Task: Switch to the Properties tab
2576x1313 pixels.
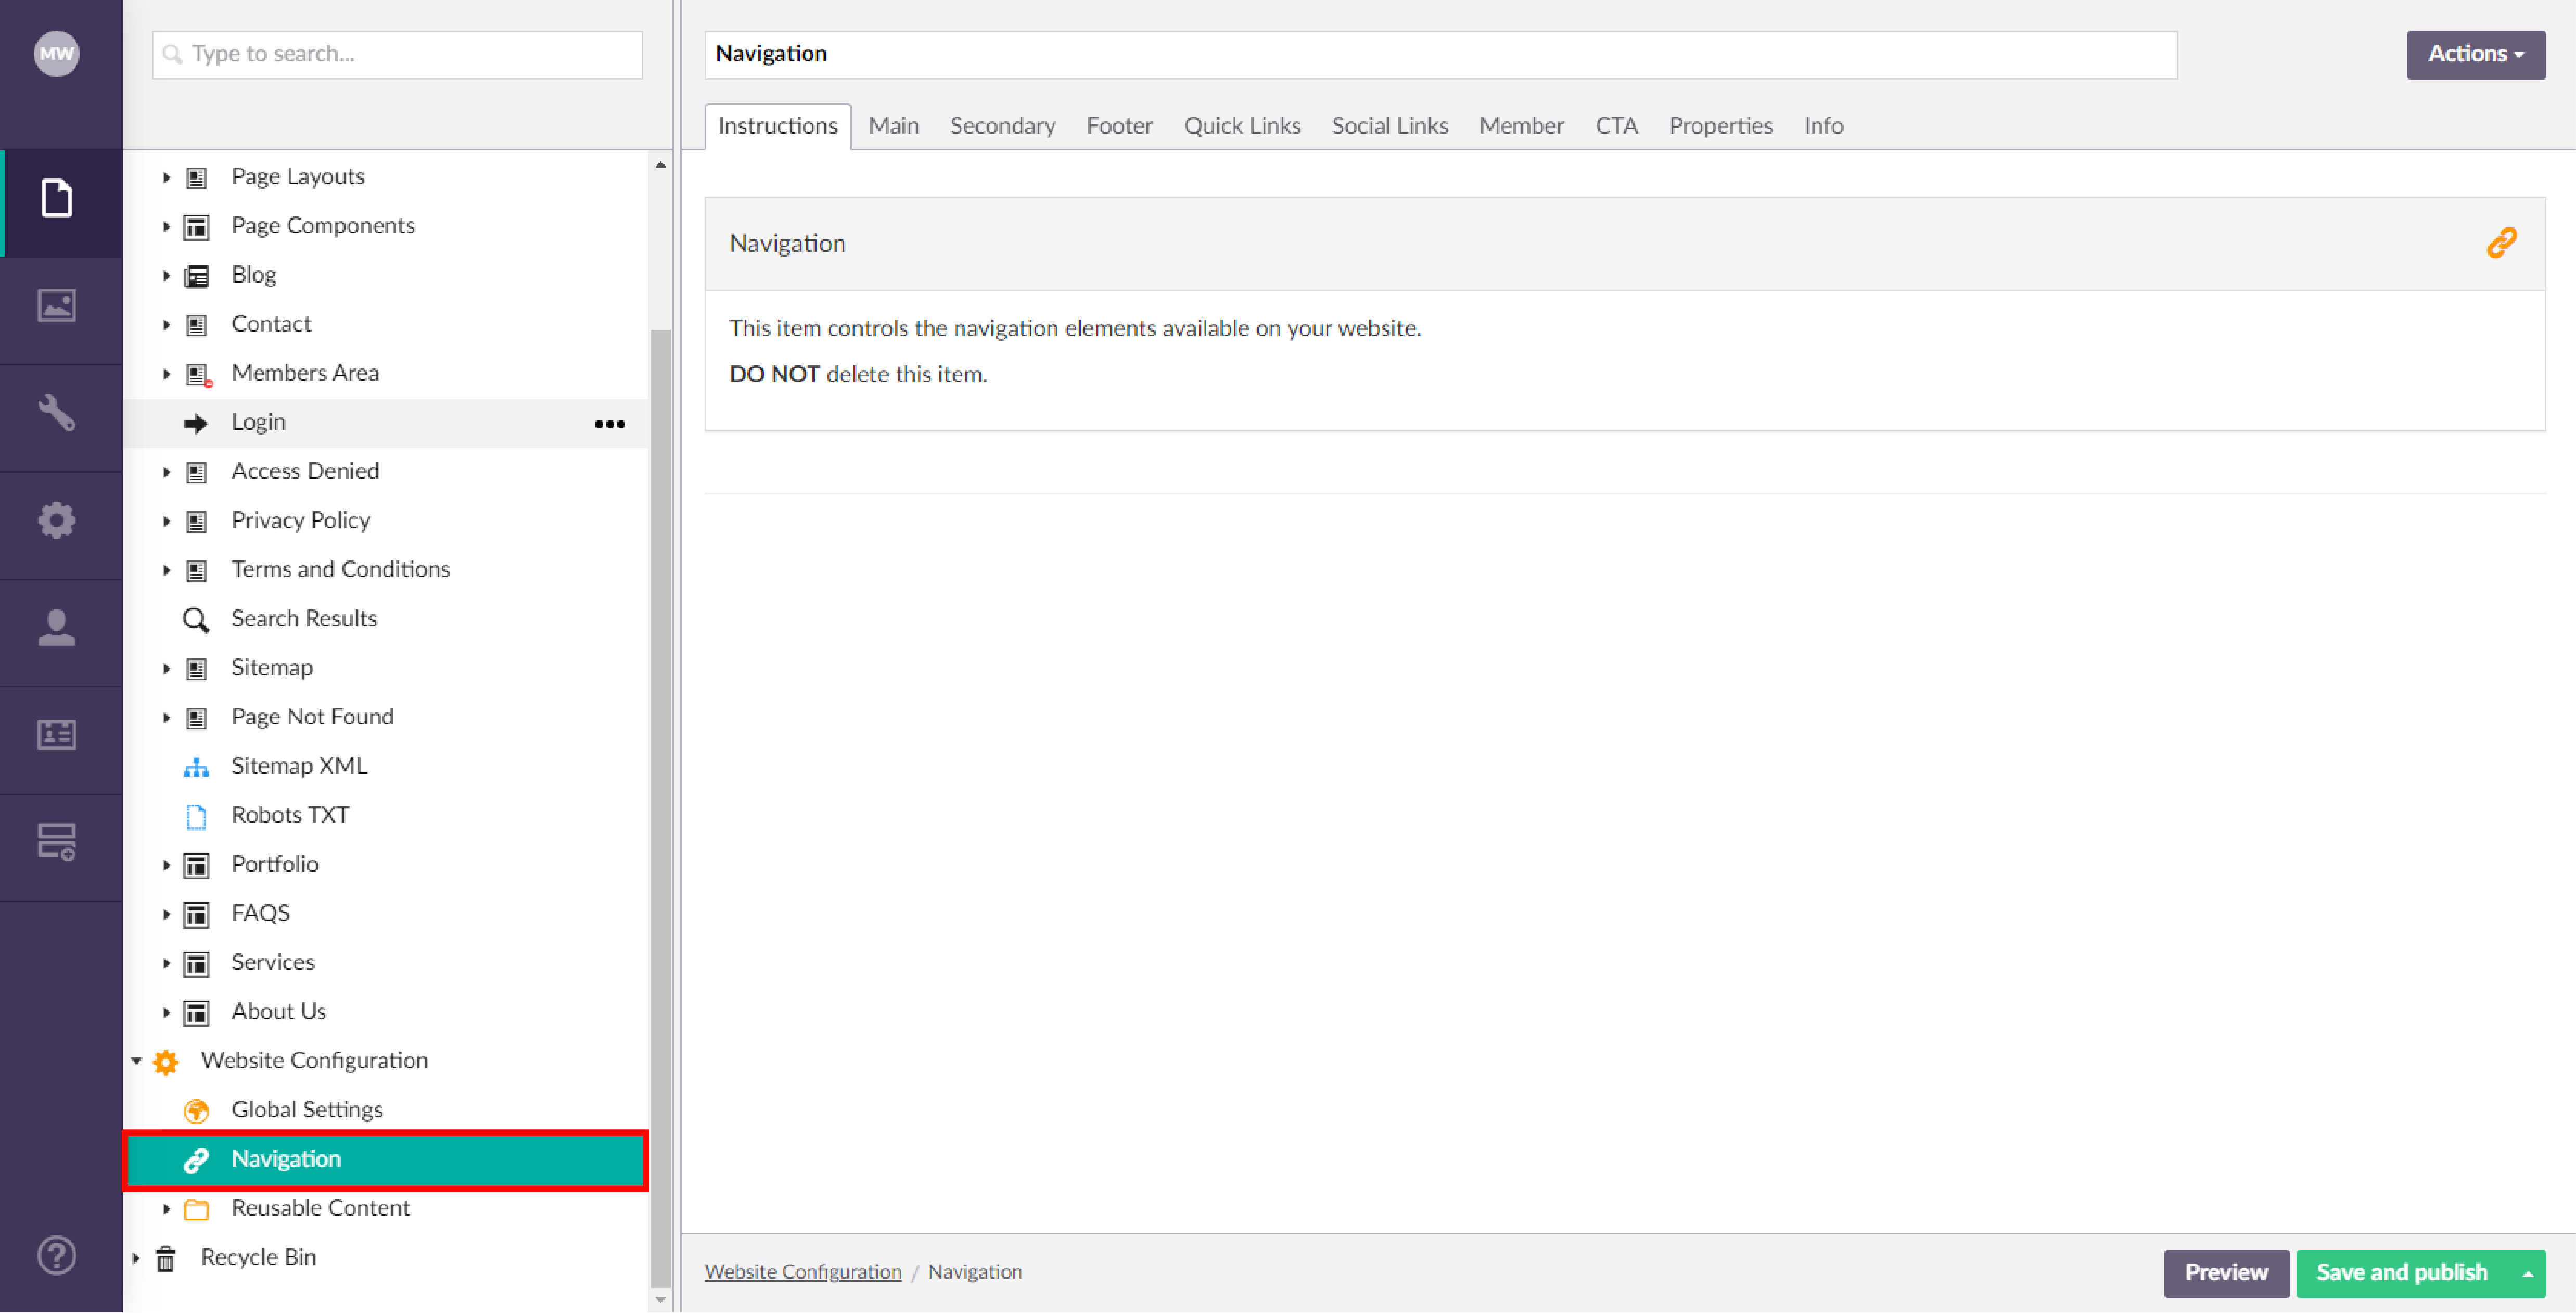Action: [x=1720, y=126]
